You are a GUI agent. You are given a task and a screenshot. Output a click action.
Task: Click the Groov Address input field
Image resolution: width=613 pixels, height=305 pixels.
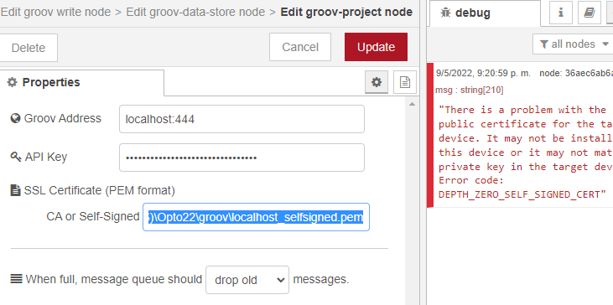tap(242, 119)
